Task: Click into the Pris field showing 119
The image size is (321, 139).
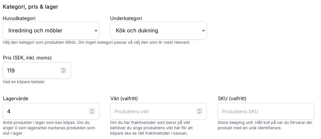Action: point(32,71)
